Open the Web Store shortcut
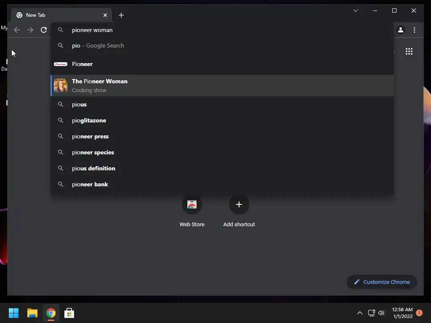Image resolution: width=431 pixels, height=323 pixels. point(192,211)
